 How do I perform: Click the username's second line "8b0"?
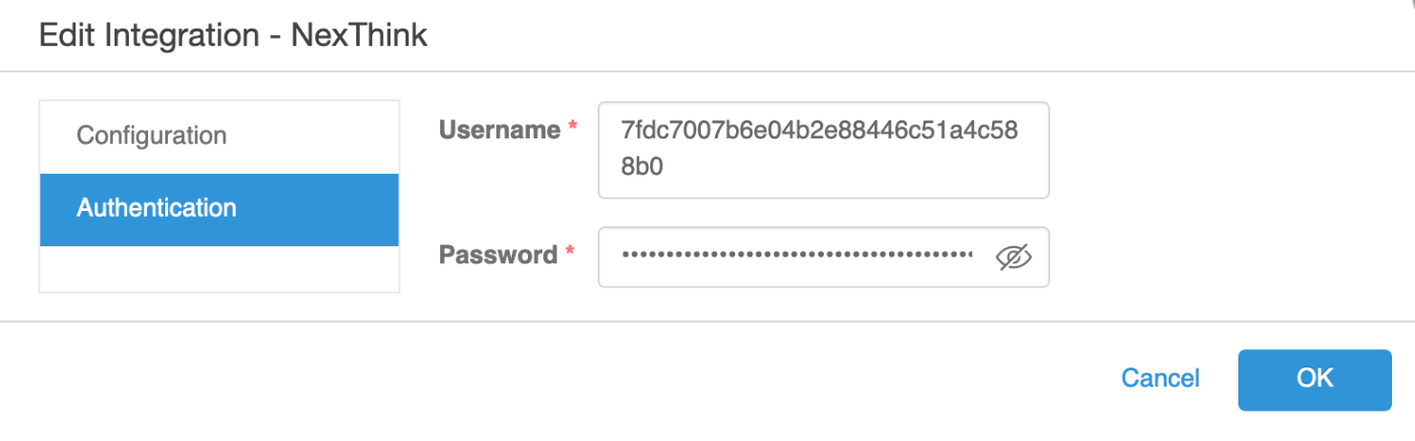[x=642, y=167]
